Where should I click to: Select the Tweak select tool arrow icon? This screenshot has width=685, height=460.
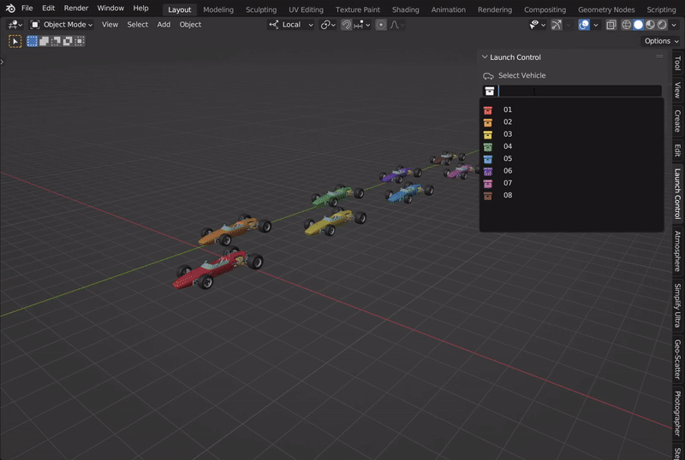click(15, 41)
